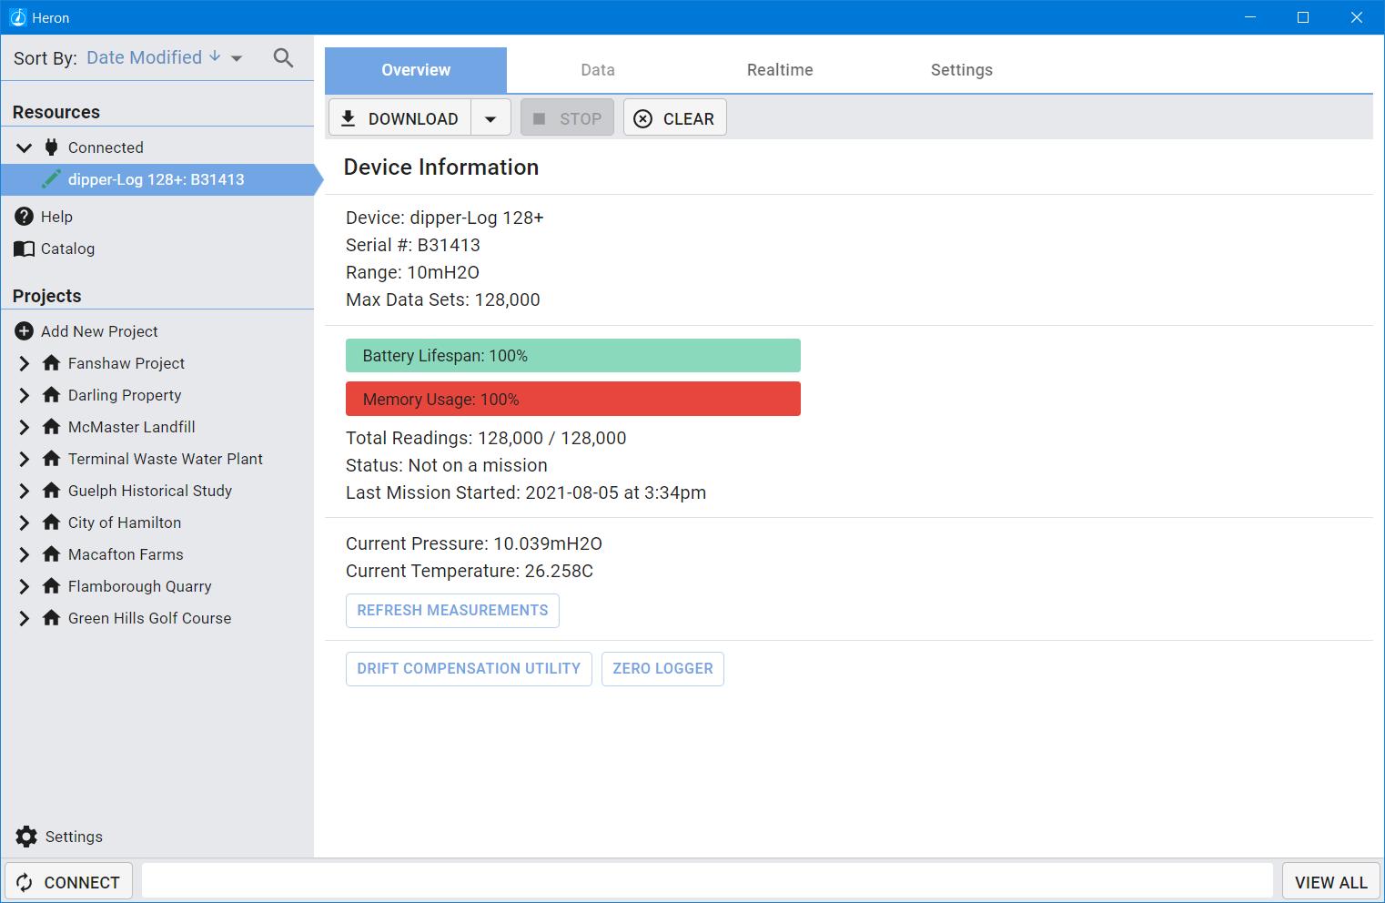Click the Connect button label
The height and width of the screenshot is (903, 1385).
82,882
